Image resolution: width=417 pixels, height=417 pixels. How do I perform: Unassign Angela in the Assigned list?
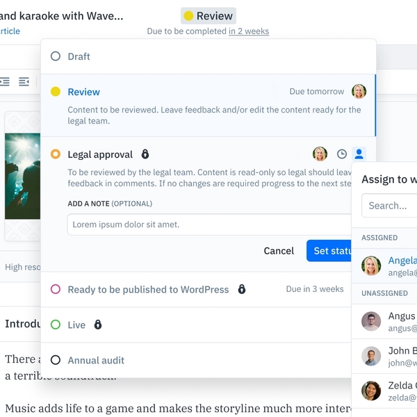click(384, 266)
